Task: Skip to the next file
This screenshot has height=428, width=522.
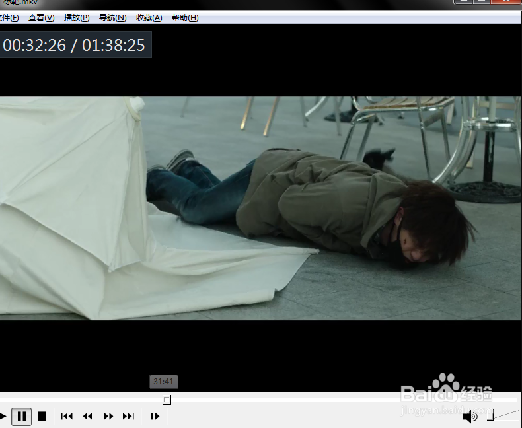Action: [128, 416]
